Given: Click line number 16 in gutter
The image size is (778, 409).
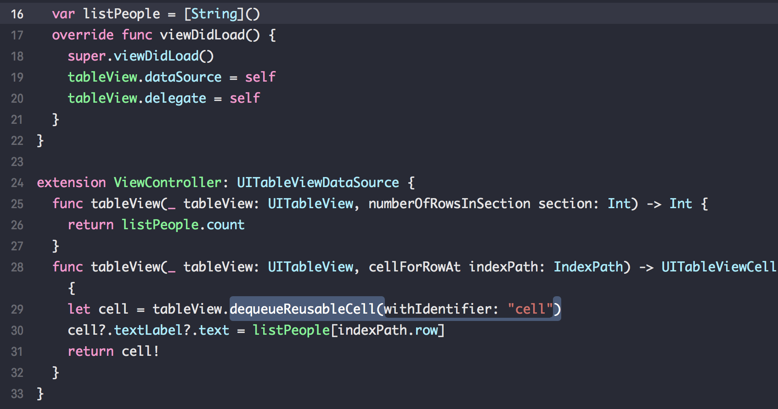Looking at the screenshot, I should 17,14.
